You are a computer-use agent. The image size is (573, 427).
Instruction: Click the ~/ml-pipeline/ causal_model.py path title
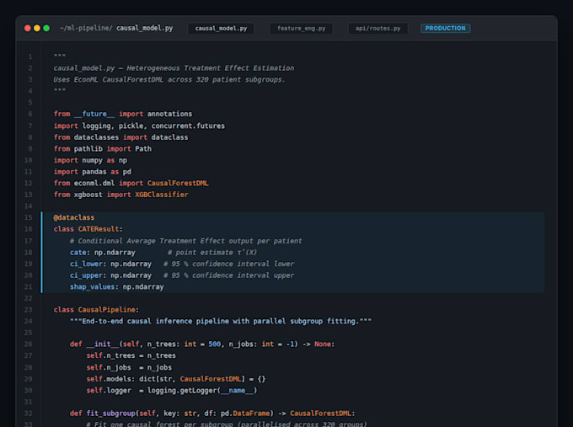116,28
